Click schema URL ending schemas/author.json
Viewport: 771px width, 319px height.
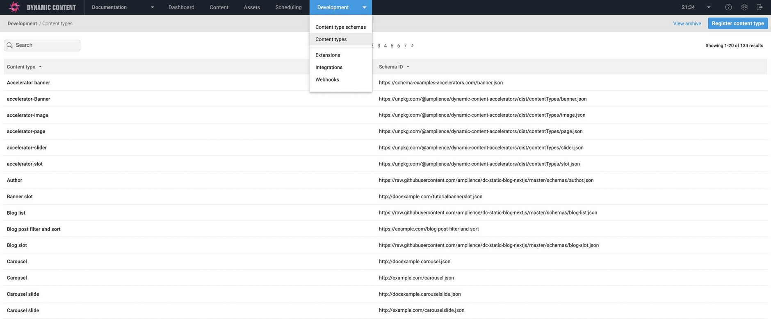[x=486, y=180]
